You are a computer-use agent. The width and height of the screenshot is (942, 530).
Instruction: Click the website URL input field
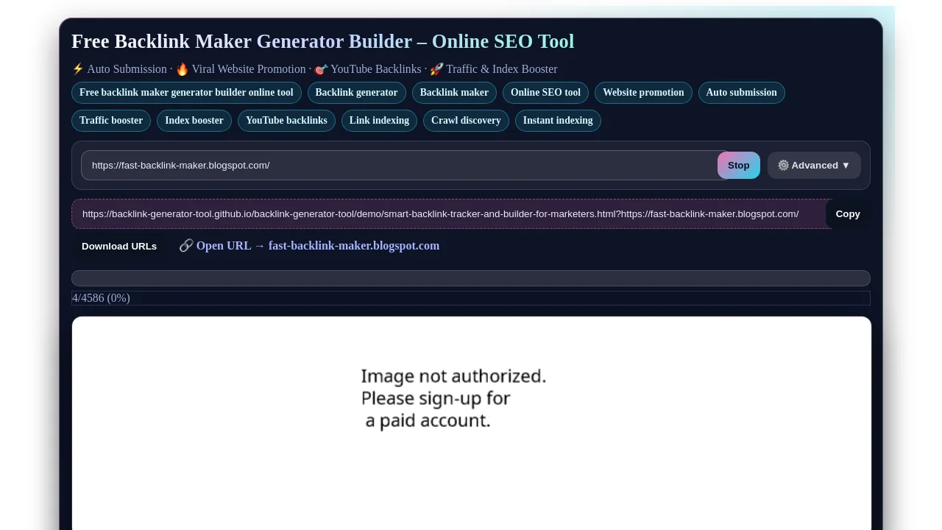click(x=403, y=166)
